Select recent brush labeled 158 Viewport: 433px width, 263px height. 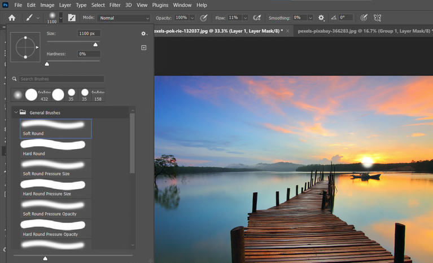click(x=98, y=95)
